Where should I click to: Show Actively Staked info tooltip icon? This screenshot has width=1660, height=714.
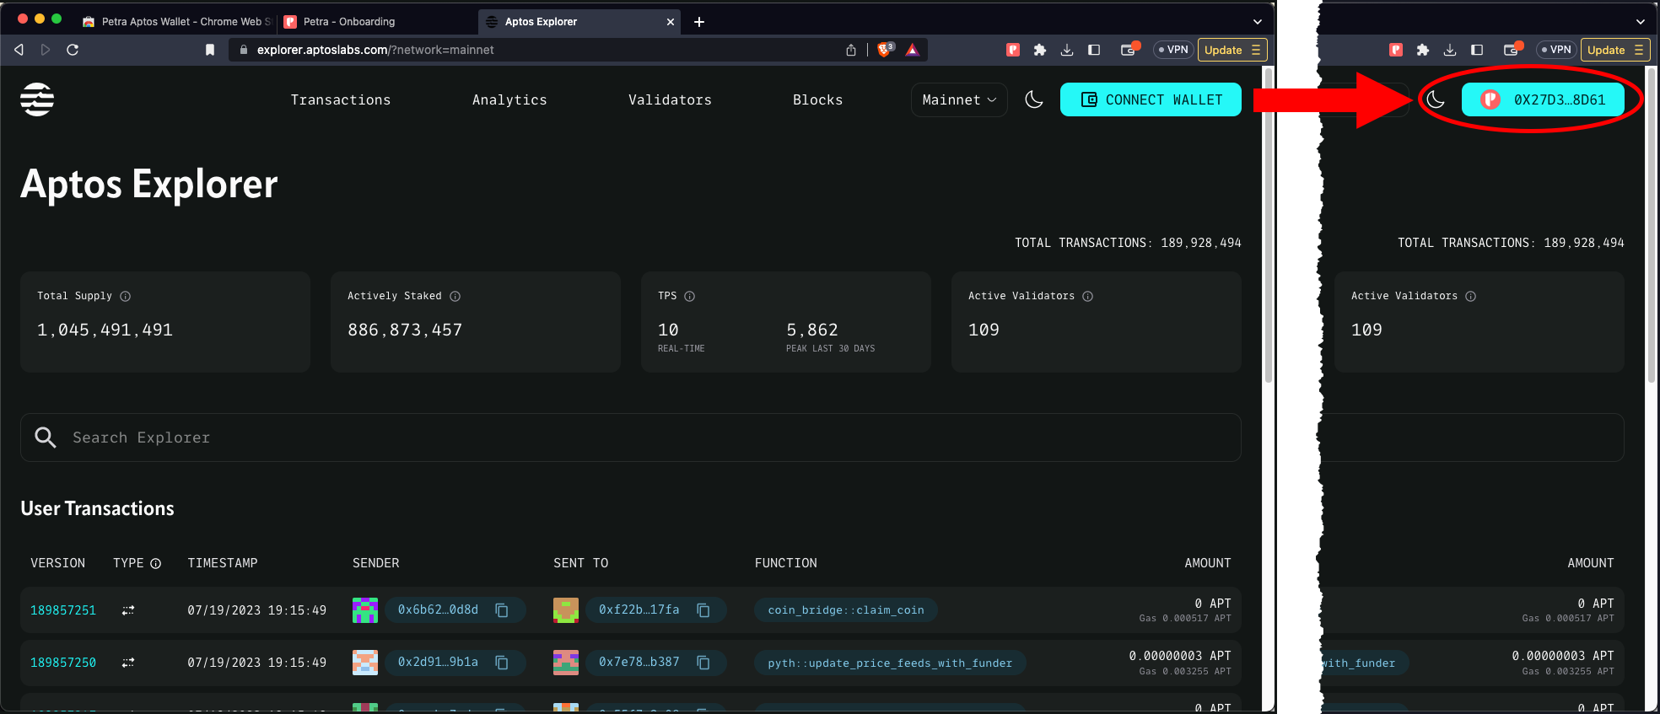point(455,296)
